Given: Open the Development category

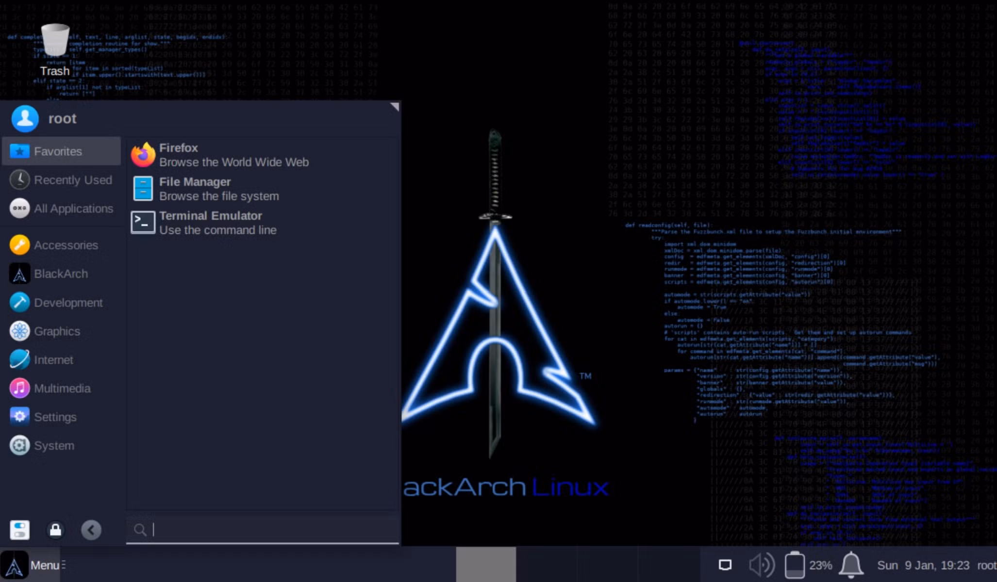Looking at the screenshot, I should 61,303.
